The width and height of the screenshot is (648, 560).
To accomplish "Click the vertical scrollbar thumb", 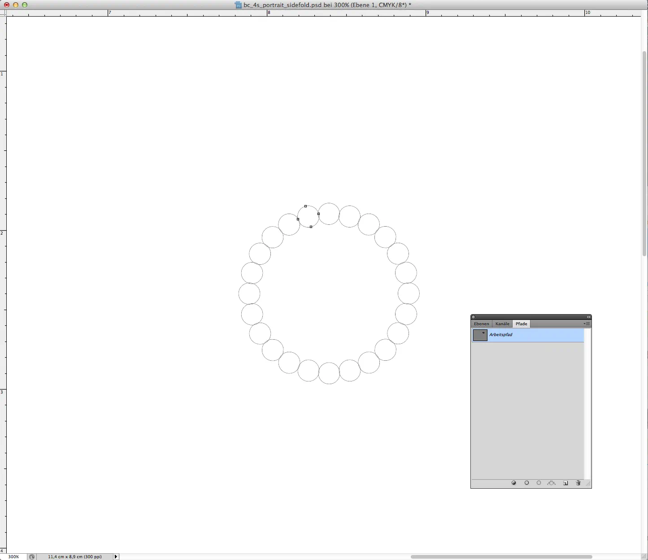I will point(644,153).
